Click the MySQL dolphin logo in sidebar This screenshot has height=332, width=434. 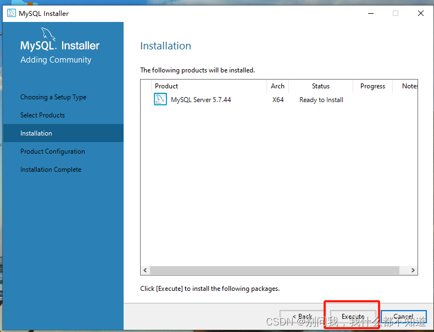(48, 34)
